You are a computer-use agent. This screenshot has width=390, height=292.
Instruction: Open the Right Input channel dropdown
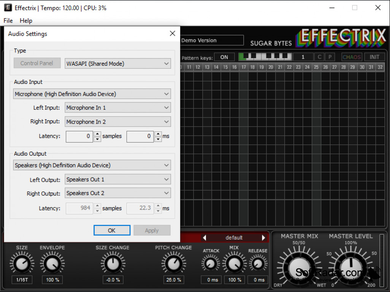click(x=118, y=122)
